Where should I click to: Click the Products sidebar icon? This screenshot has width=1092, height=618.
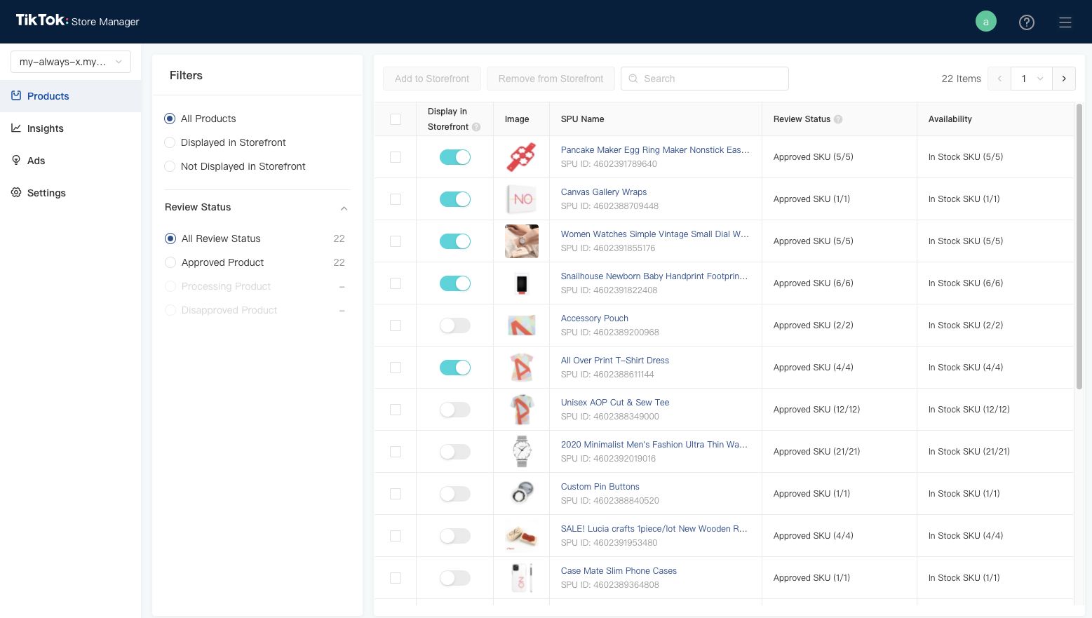point(16,95)
